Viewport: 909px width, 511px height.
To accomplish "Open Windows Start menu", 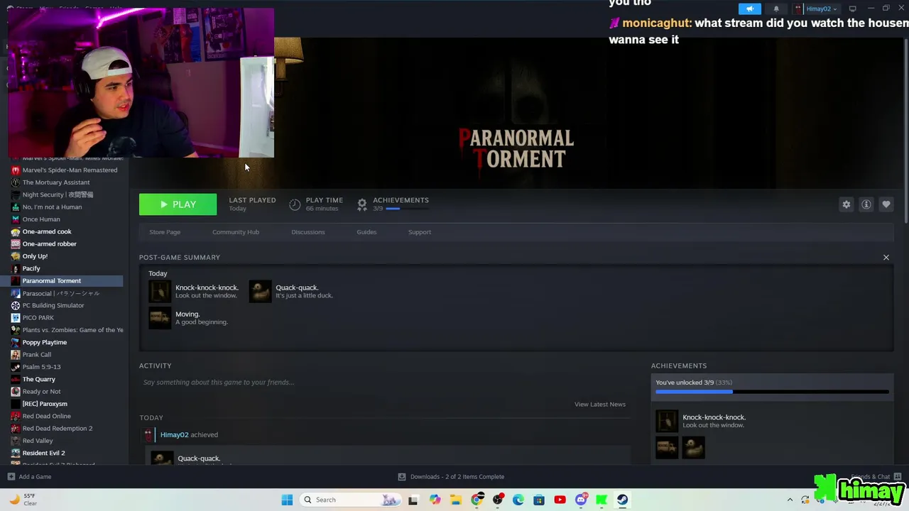I will tap(287, 500).
